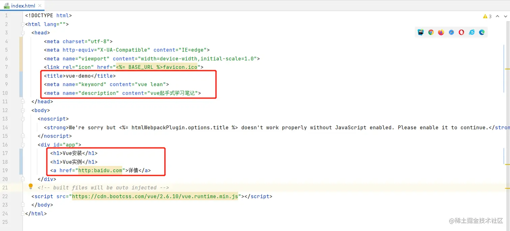Click the "详情" anchor text
Viewport: 510px width, 231px height.
click(x=134, y=170)
